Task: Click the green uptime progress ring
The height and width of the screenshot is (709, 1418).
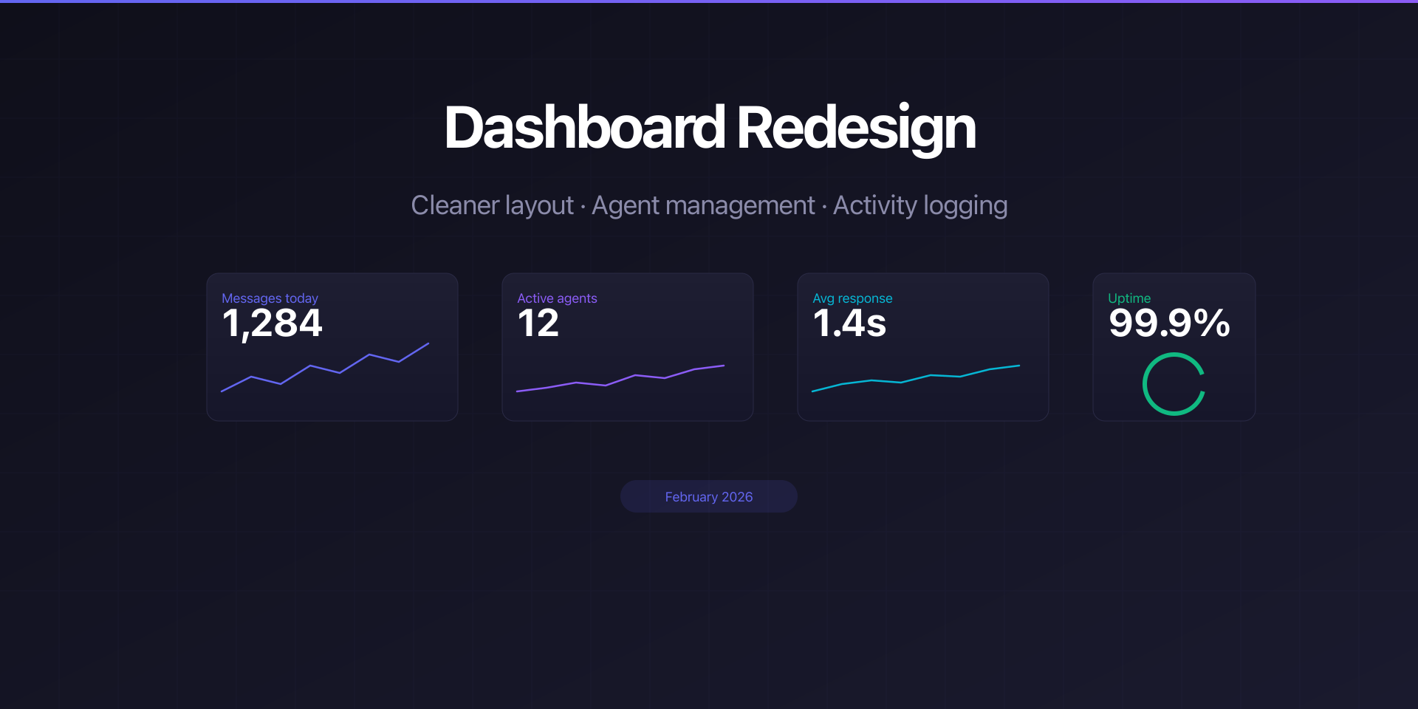Action: pos(1174,384)
